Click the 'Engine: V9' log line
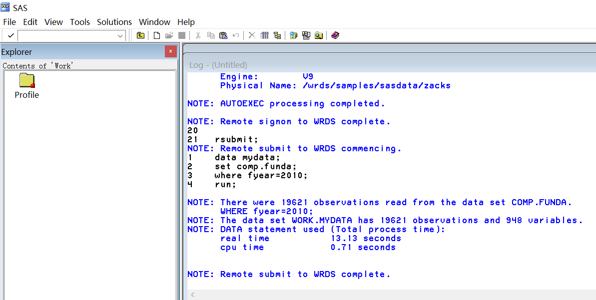Screen dimensions: 596x300 click(x=267, y=76)
